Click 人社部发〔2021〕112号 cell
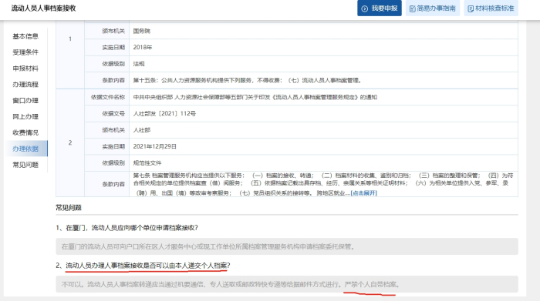Viewport: 540px width, 301px height. point(323,114)
